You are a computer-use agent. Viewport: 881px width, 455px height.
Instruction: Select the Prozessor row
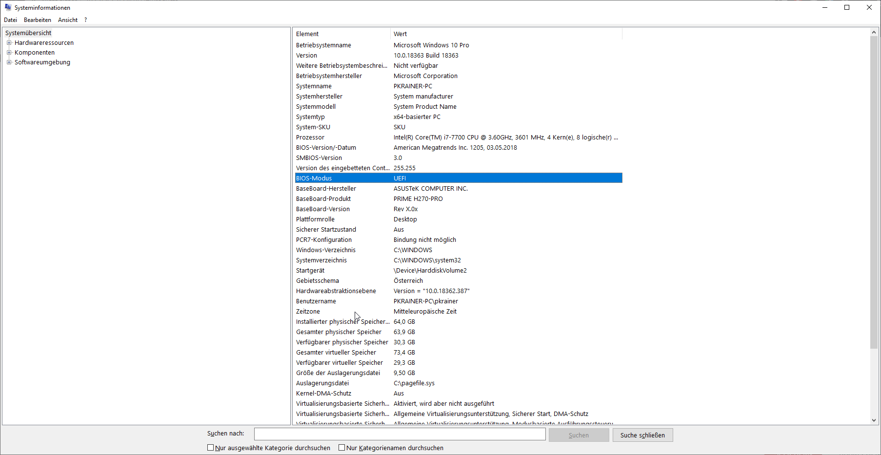(x=459, y=138)
